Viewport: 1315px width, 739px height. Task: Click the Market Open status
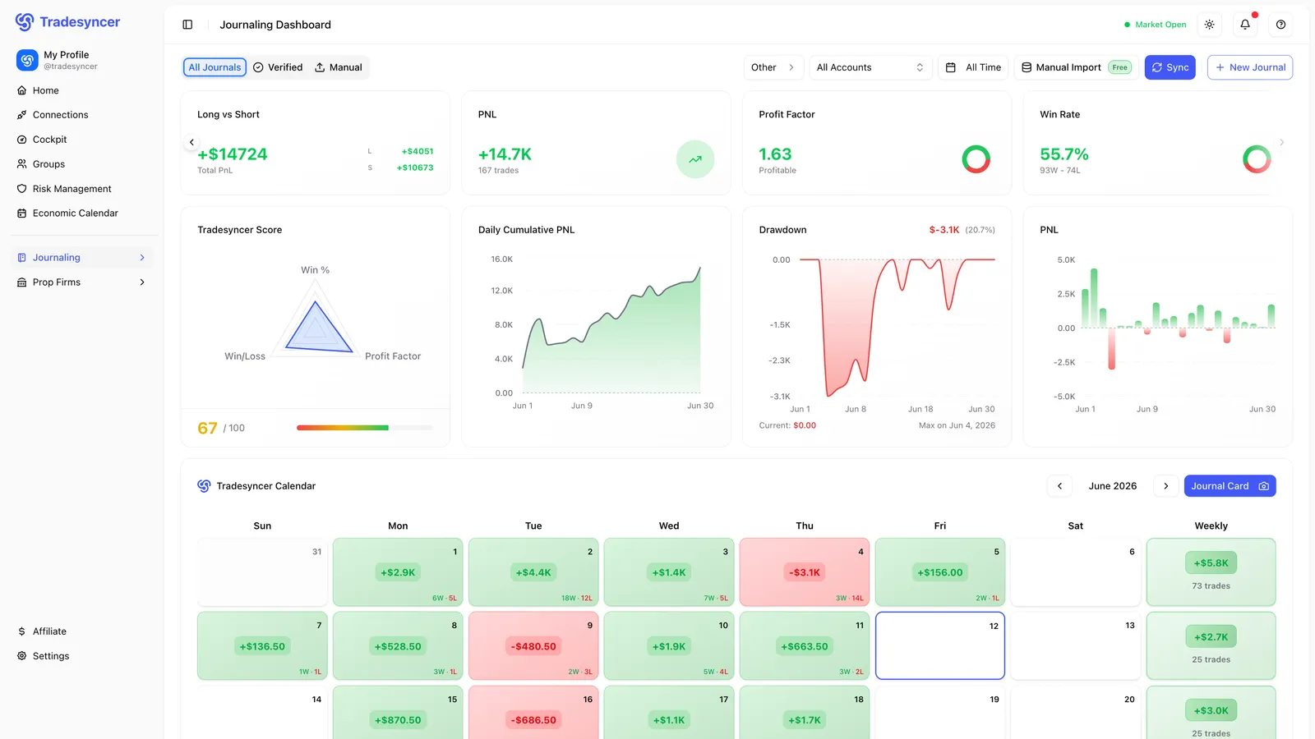tap(1156, 25)
